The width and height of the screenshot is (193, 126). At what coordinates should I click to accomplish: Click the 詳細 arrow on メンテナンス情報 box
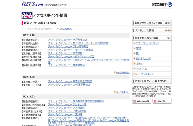point(168,30)
